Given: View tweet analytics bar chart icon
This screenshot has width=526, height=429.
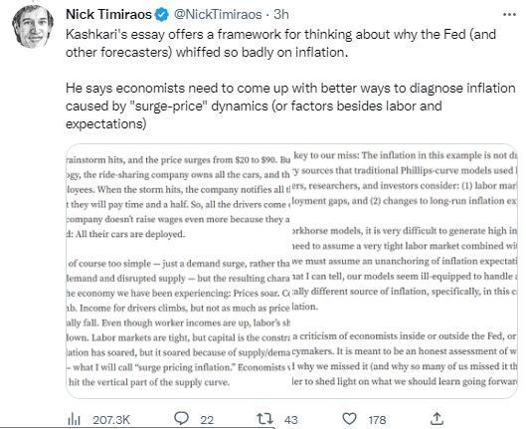Looking at the screenshot, I should pyautogui.click(x=74, y=419).
